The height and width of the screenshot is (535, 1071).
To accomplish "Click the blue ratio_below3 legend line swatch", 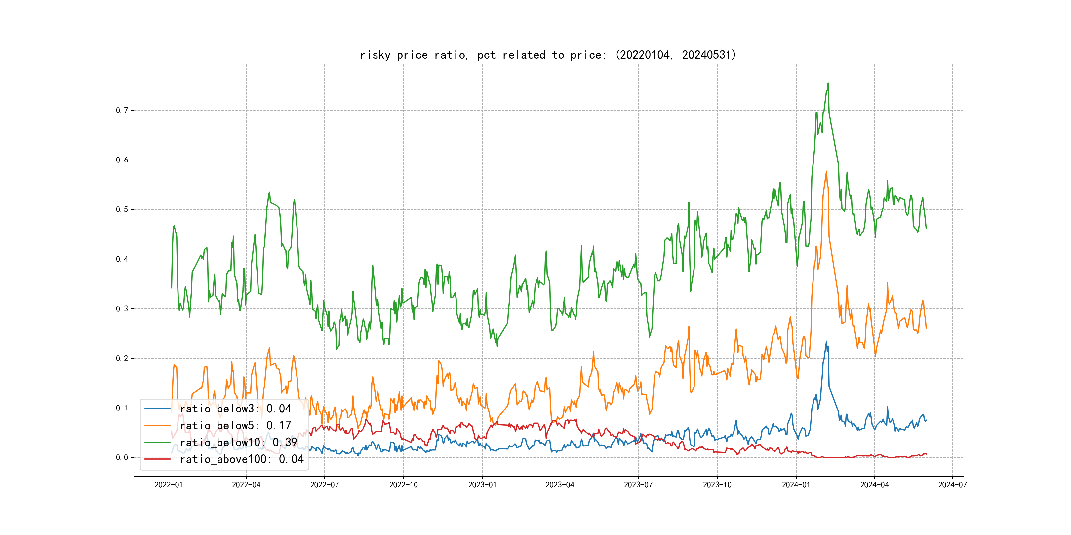I will (157, 409).
